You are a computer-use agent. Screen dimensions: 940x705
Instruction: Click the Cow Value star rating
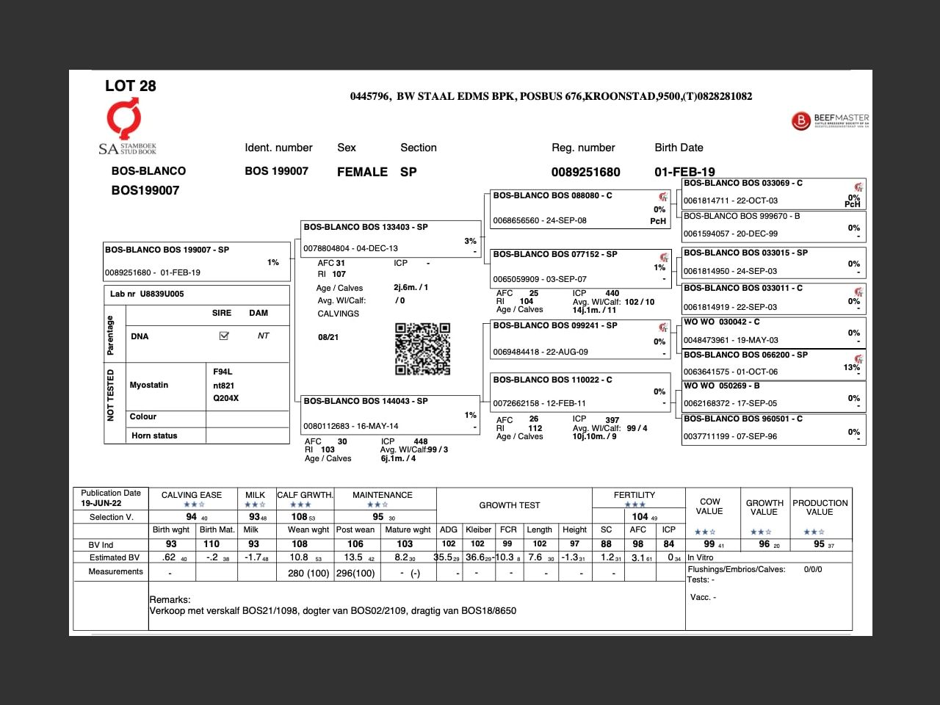click(x=704, y=532)
